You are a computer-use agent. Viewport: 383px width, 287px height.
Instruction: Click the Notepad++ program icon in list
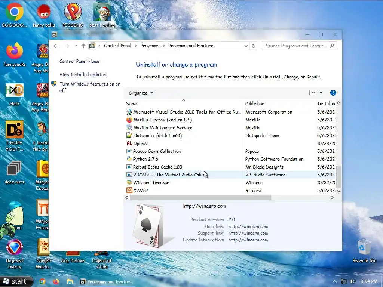pos(129,135)
